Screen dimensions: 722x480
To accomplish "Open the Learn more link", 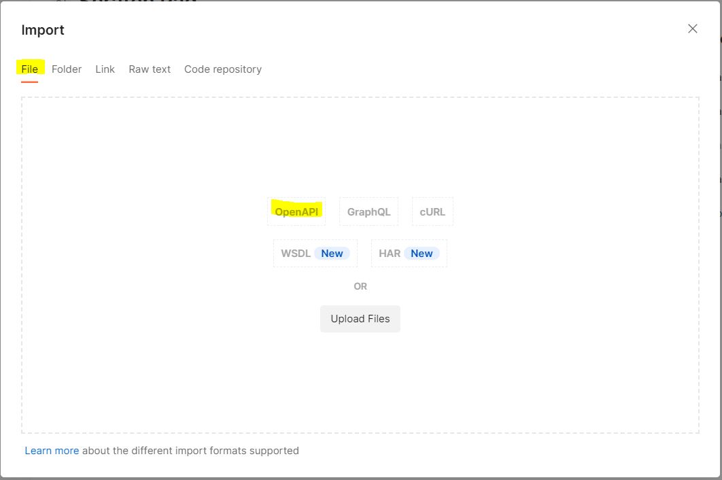I will (52, 450).
